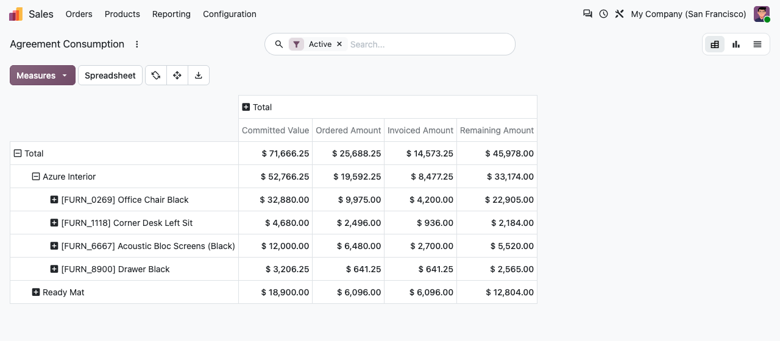Click the $ 2,565.00 remaining cell

(497, 269)
